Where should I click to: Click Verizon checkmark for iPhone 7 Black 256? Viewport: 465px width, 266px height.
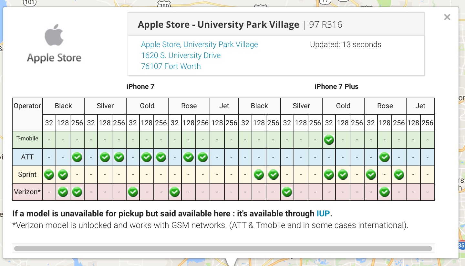pyautogui.click(x=77, y=192)
